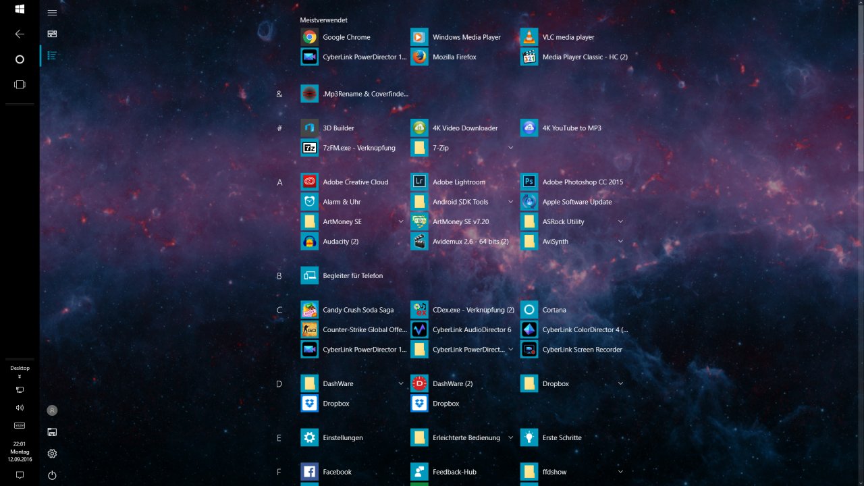
Task: Click the letter D section header
Action: pyautogui.click(x=279, y=383)
